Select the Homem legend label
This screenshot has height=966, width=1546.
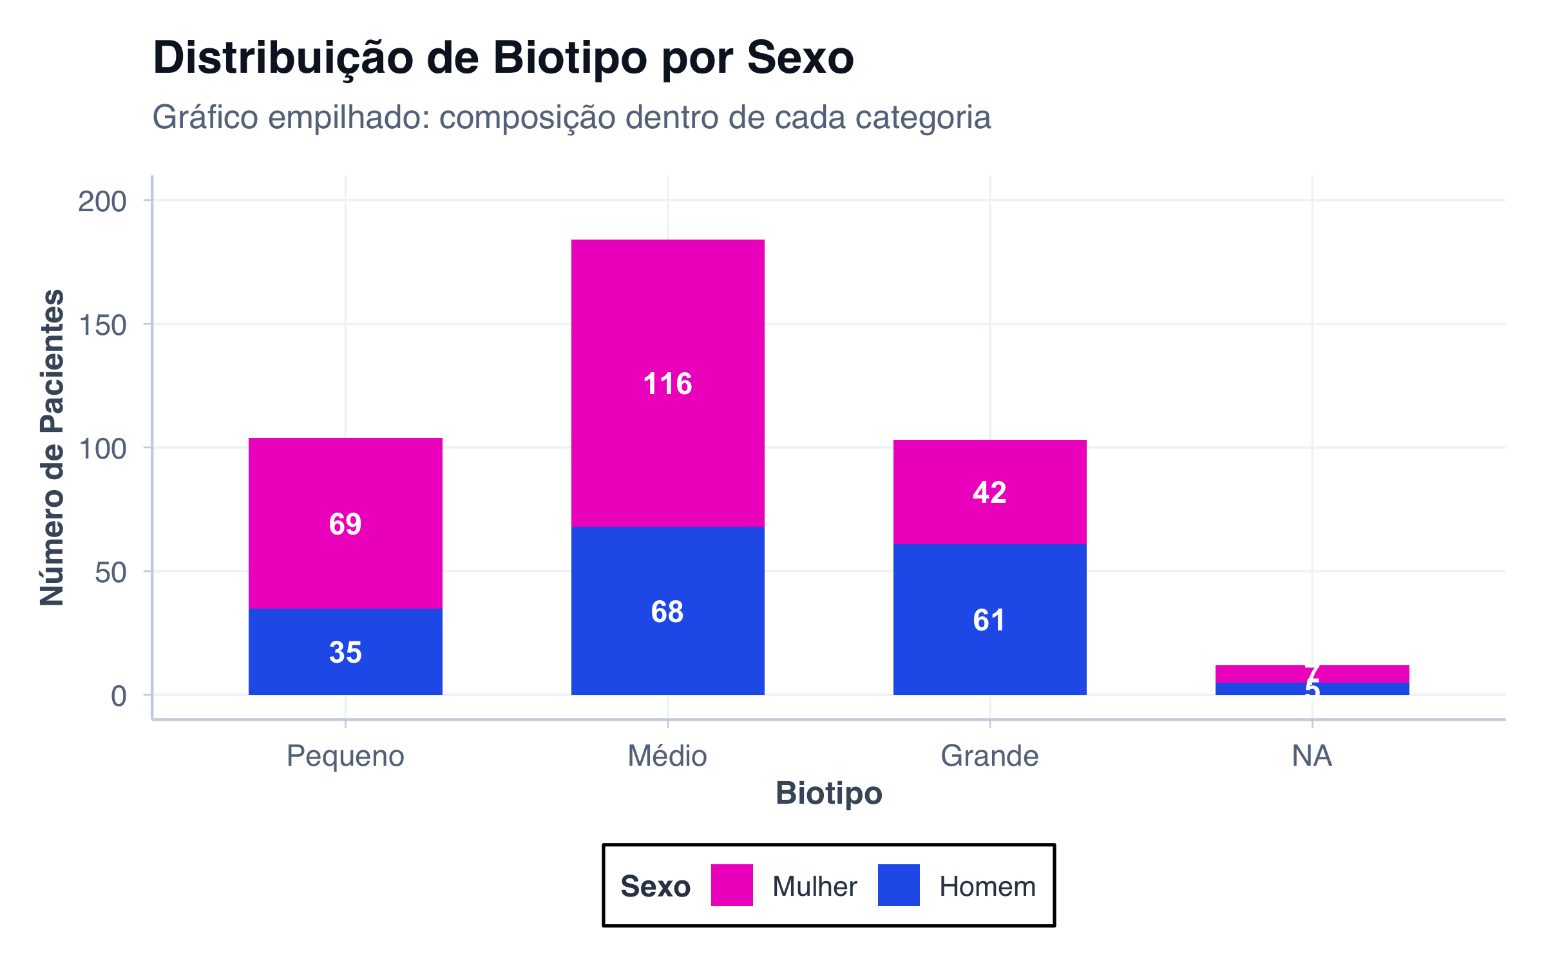coord(987,886)
